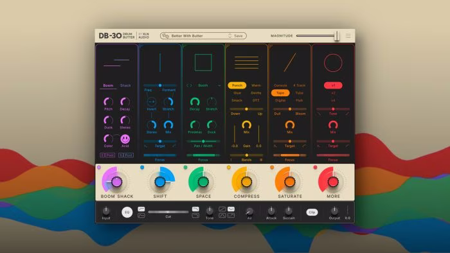Expand the Shift module corner handle
This screenshot has width=450, height=253.
coord(141,46)
